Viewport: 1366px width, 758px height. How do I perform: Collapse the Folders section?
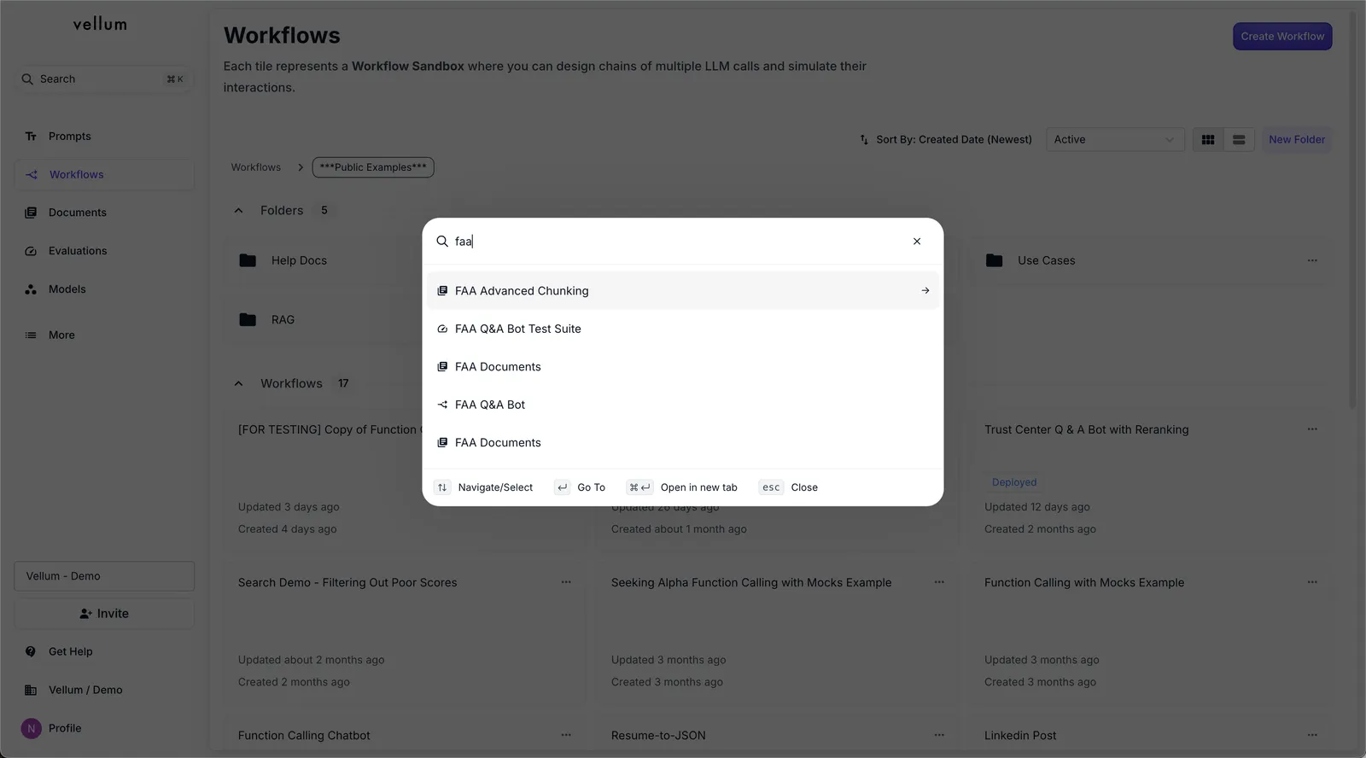point(239,211)
